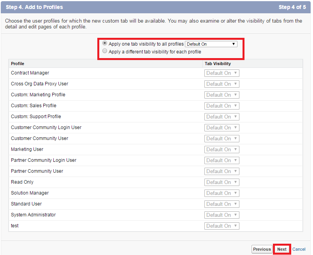Click the Partner Community Login User name
This screenshot has height=255, width=313.
point(44,160)
